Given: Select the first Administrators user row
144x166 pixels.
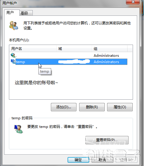Looking at the screenshot, I should [x=69, y=55].
